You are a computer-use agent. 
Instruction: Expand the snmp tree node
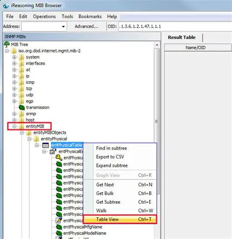(14, 114)
